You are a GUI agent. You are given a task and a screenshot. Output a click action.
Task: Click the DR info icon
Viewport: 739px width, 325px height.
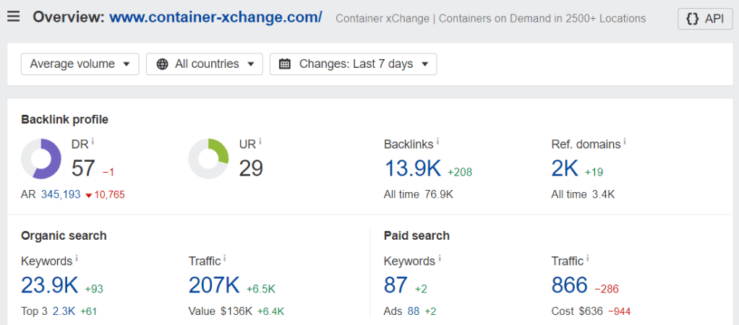coord(93,142)
